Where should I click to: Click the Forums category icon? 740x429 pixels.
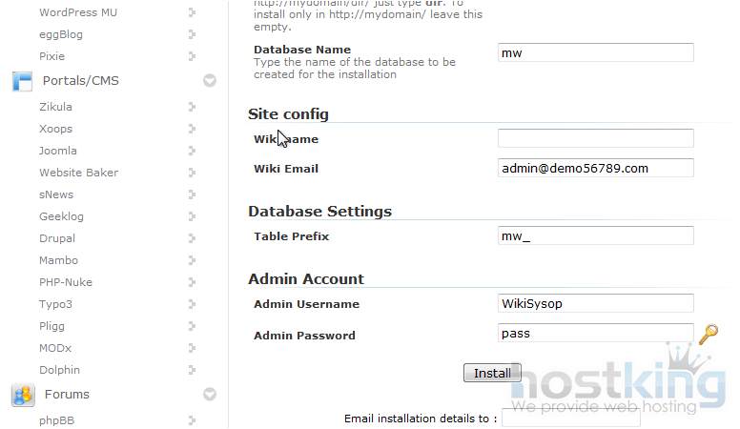coord(22,395)
